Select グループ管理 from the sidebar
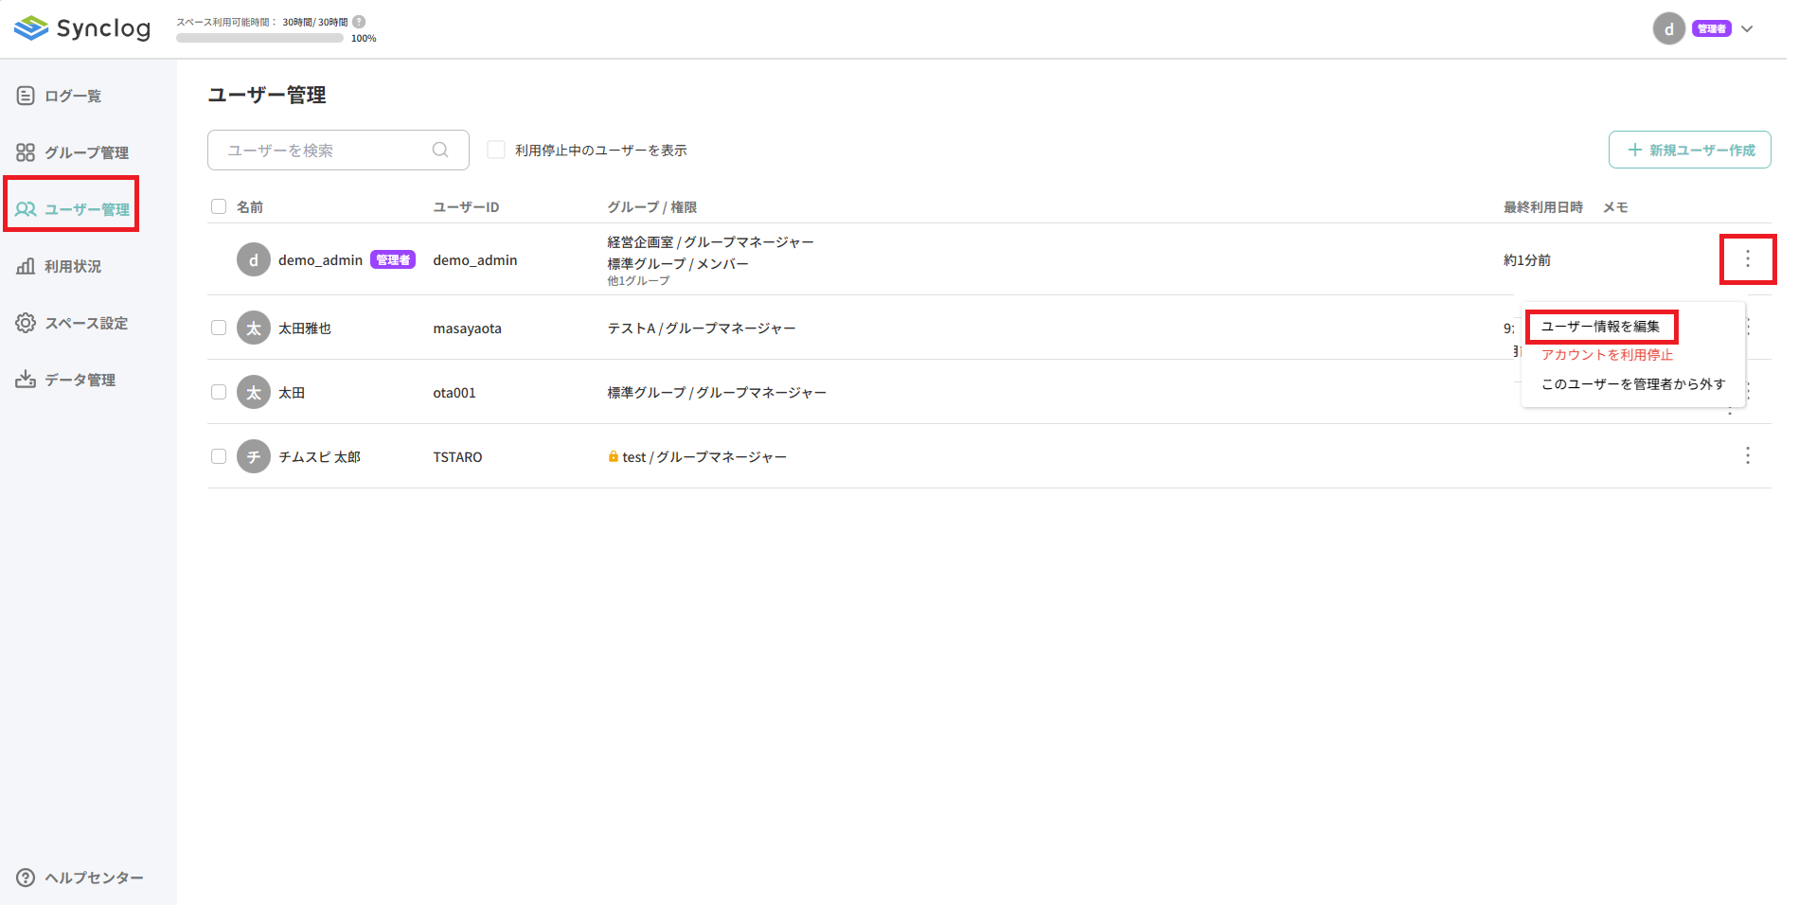The height and width of the screenshot is (905, 1816). click(x=84, y=151)
